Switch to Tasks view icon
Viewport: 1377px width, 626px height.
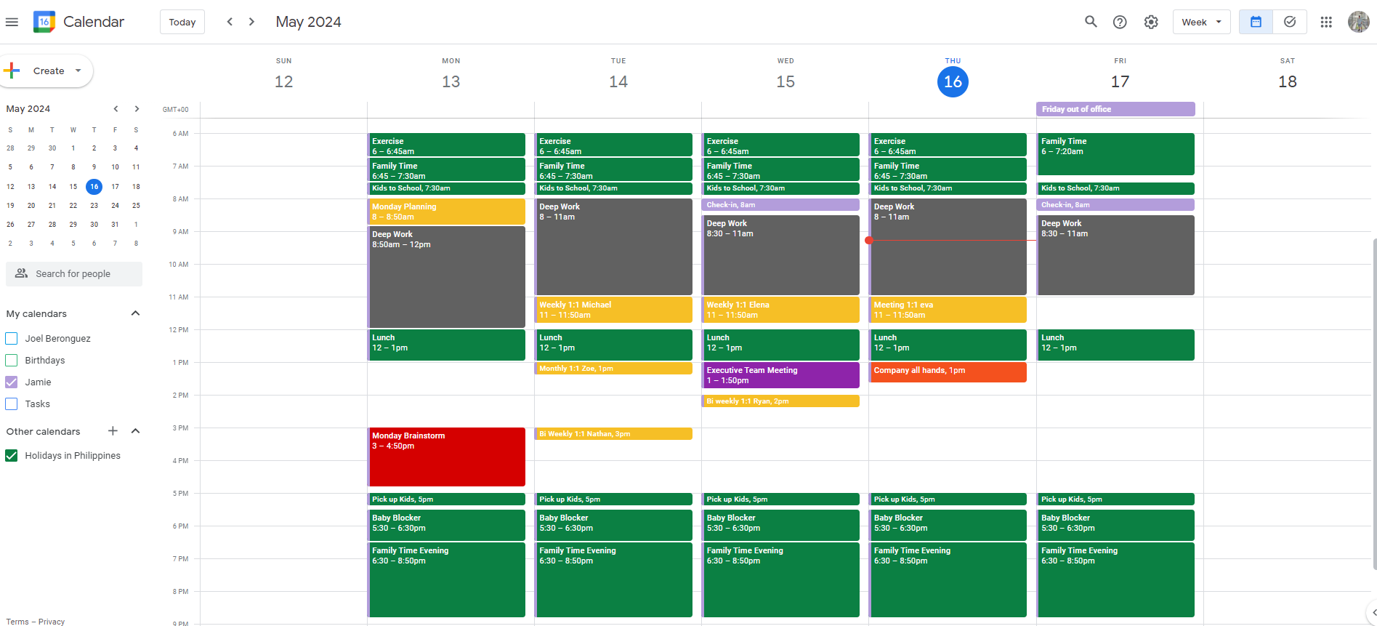(x=1290, y=22)
